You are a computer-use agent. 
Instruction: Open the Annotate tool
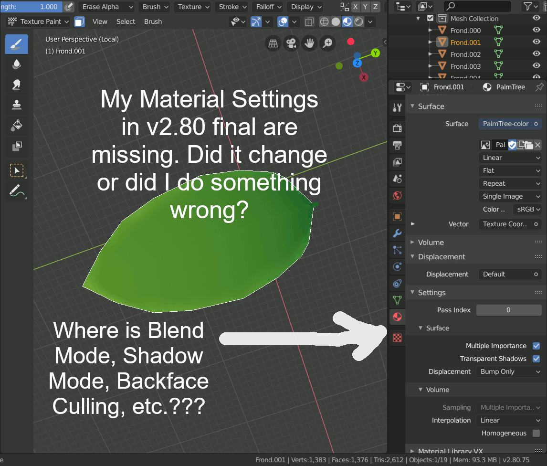pyautogui.click(x=16, y=191)
